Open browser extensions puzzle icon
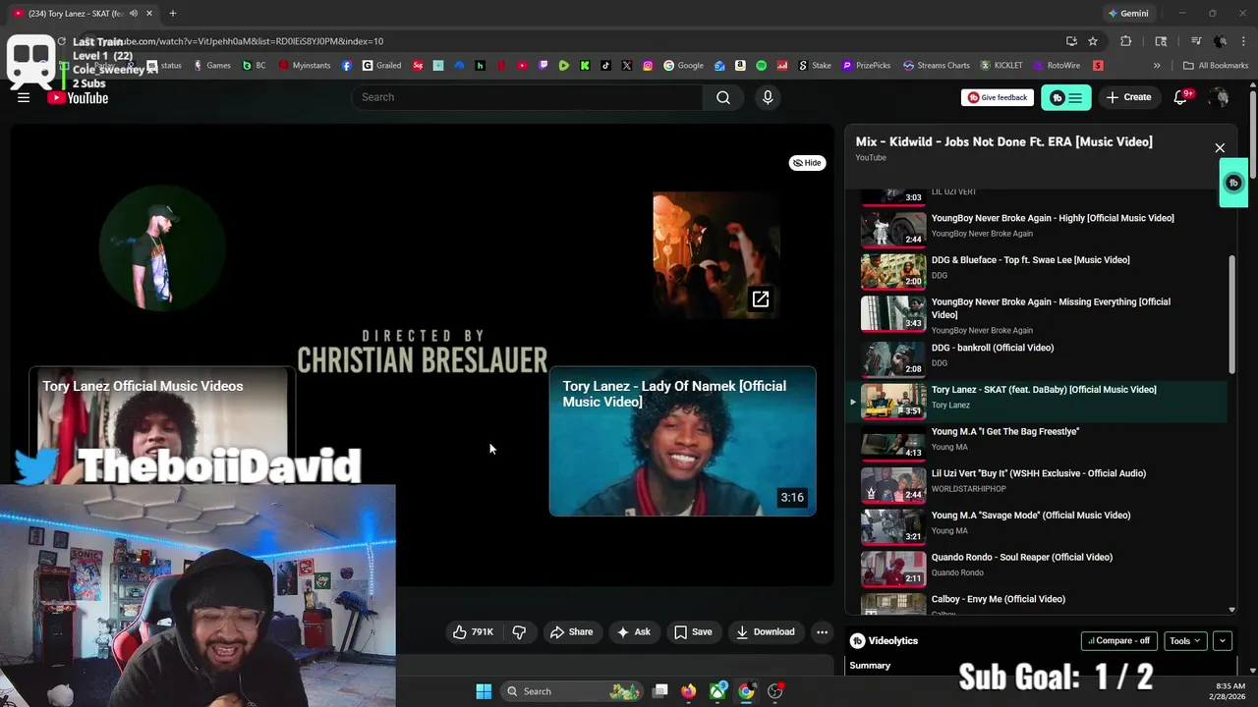Viewport: 1258px width, 707px height. (x=1126, y=41)
